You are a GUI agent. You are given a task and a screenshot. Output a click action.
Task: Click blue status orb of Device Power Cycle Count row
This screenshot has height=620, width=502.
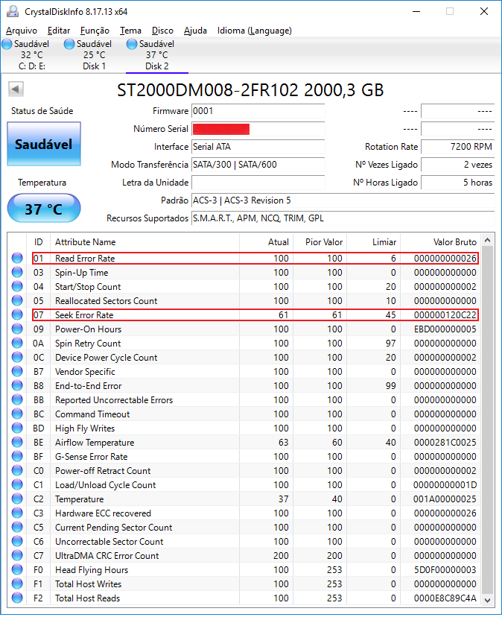[17, 358]
